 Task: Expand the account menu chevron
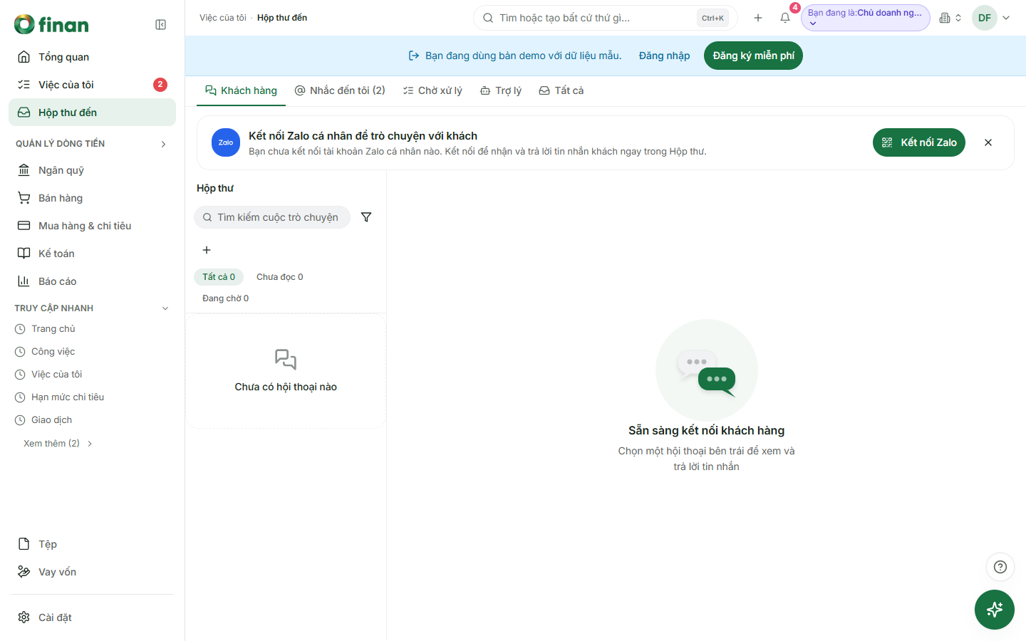point(1006,18)
